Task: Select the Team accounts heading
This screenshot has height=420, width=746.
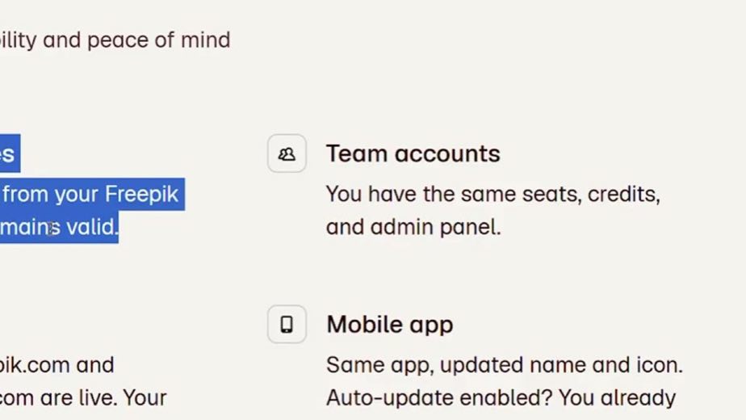Action: pos(413,153)
